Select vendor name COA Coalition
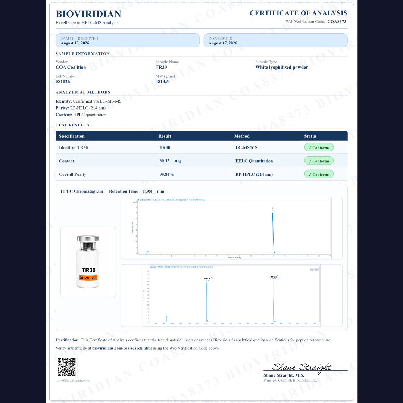Image resolution: width=403 pixels, height=403 pixels. pos(71,67)
